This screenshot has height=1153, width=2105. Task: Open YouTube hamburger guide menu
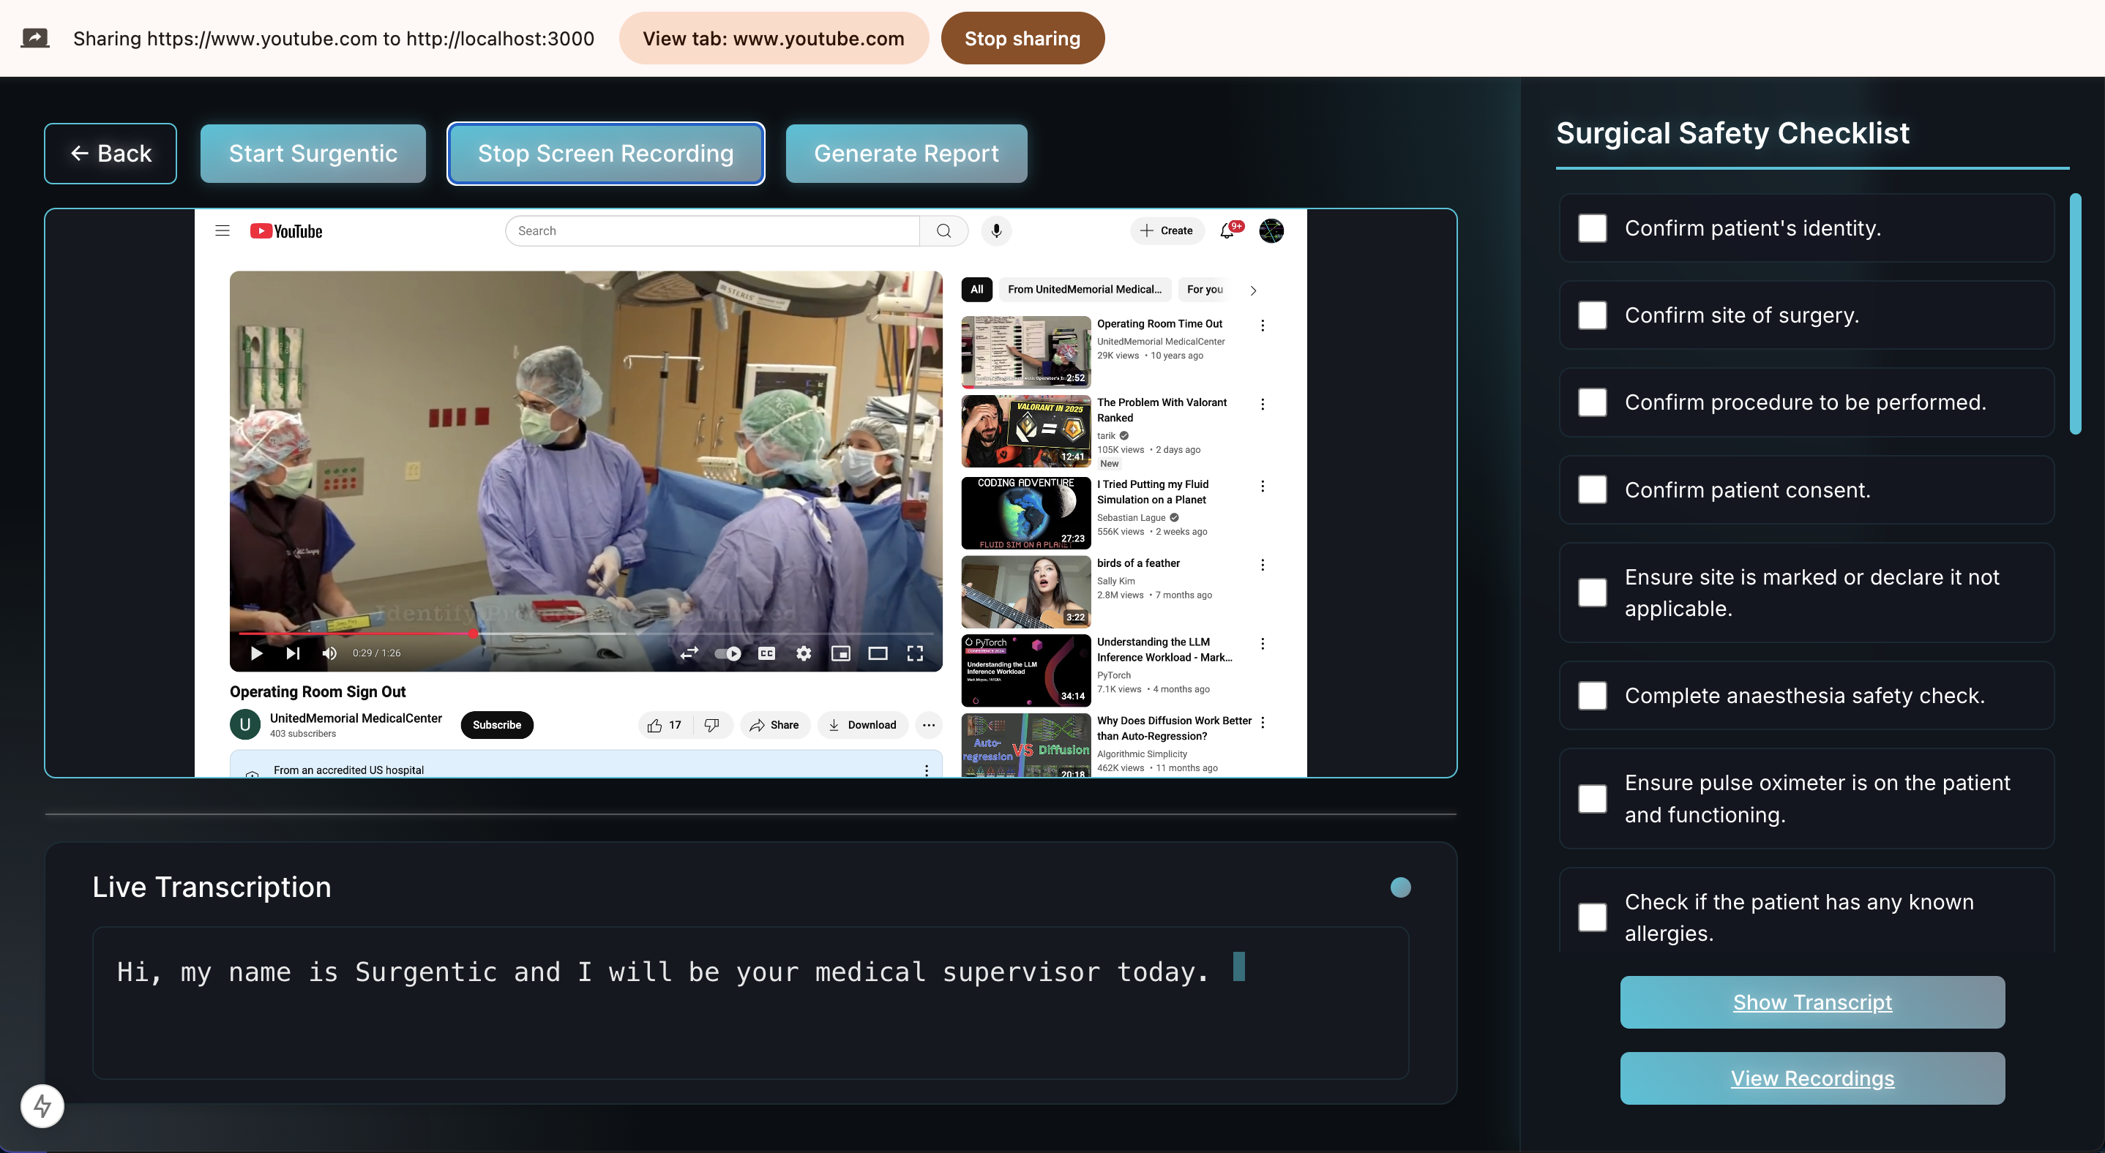[223, 231]
